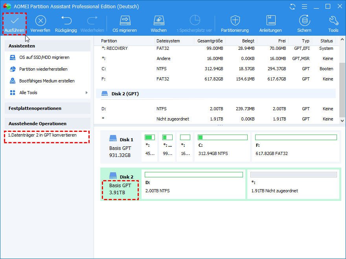Select 1.91TB Nicht zugeordnet block on Disk 2
The width and height of the screenshot is (346, 259).
(x=293, y=184)
